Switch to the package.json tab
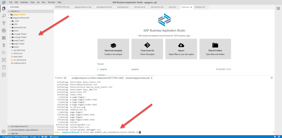Screen dimensions: 282x138 123,7
